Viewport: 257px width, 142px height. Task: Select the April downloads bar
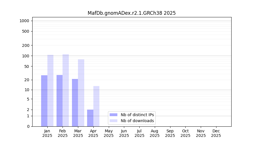tap(97, 106)
